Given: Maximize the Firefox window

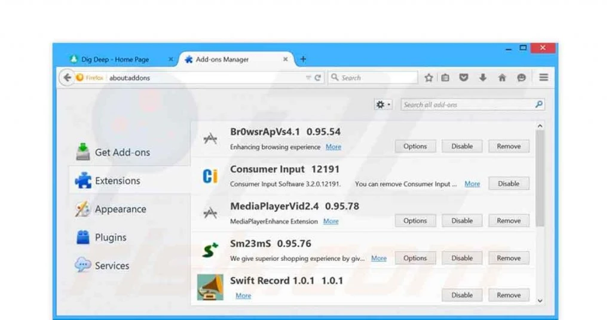Looking at the screenshot, I should coord(523,48).
